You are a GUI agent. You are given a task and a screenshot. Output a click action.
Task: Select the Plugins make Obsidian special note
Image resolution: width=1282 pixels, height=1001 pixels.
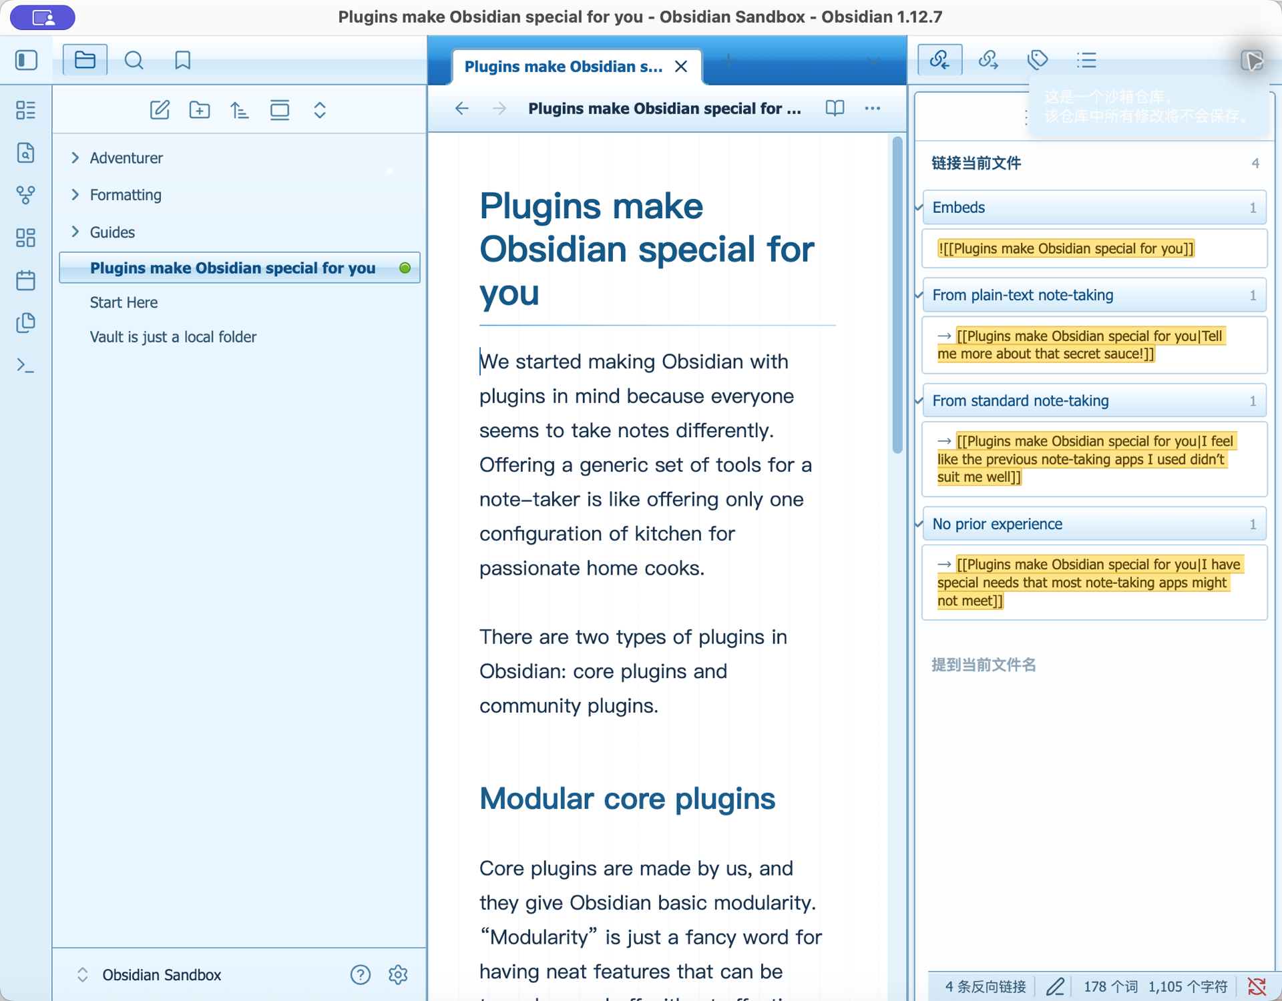pos(240,268)
